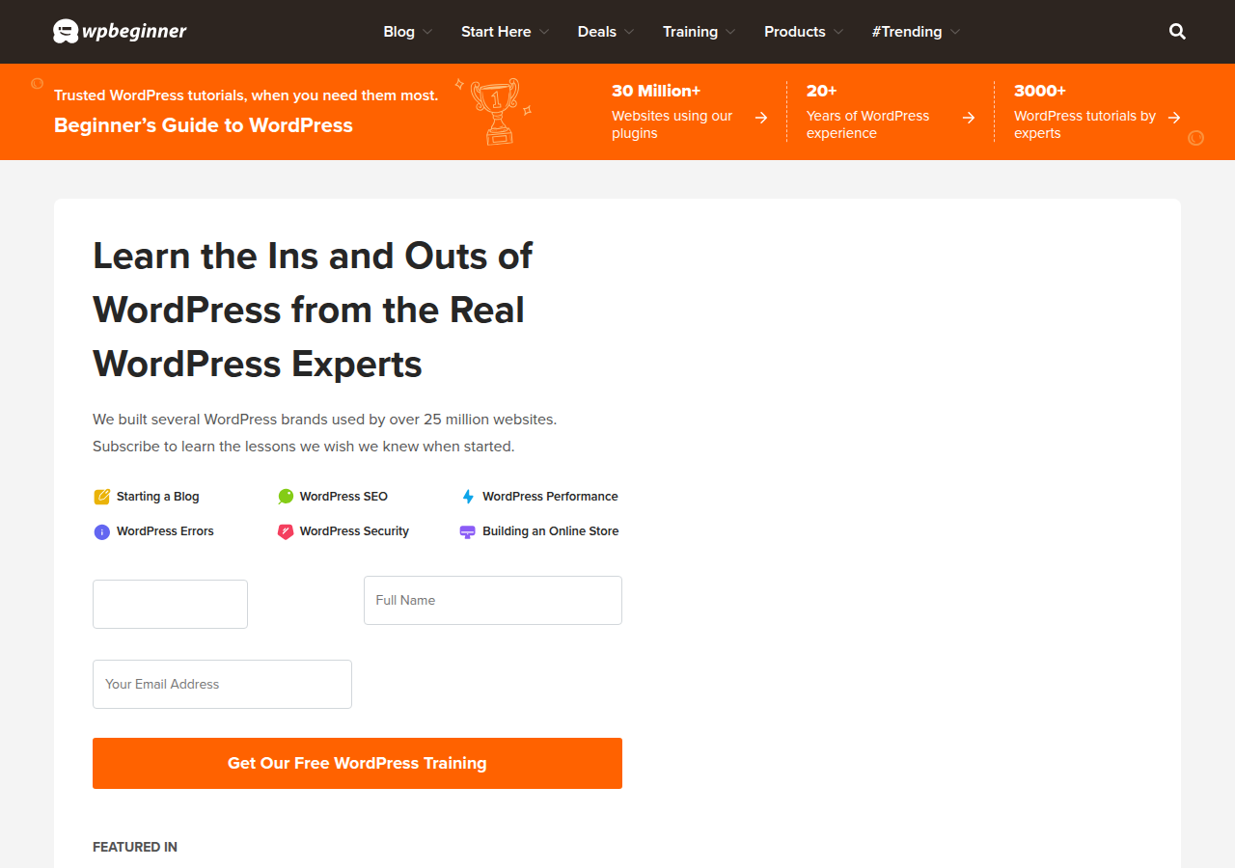
Task: Open the Blog menu item
Action: pos(398,32)
